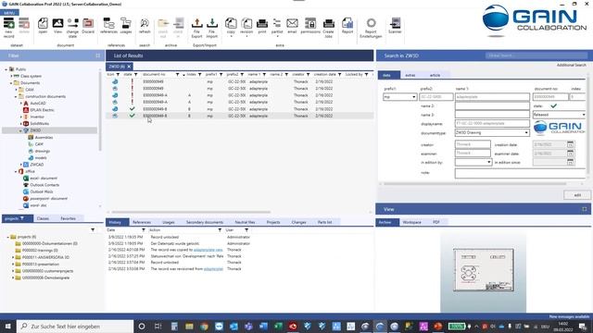The image size is (593, 333).
Task: Maximize the Filter panel via its corner icon
Action: pyautogui.click(x=98, y=55)
